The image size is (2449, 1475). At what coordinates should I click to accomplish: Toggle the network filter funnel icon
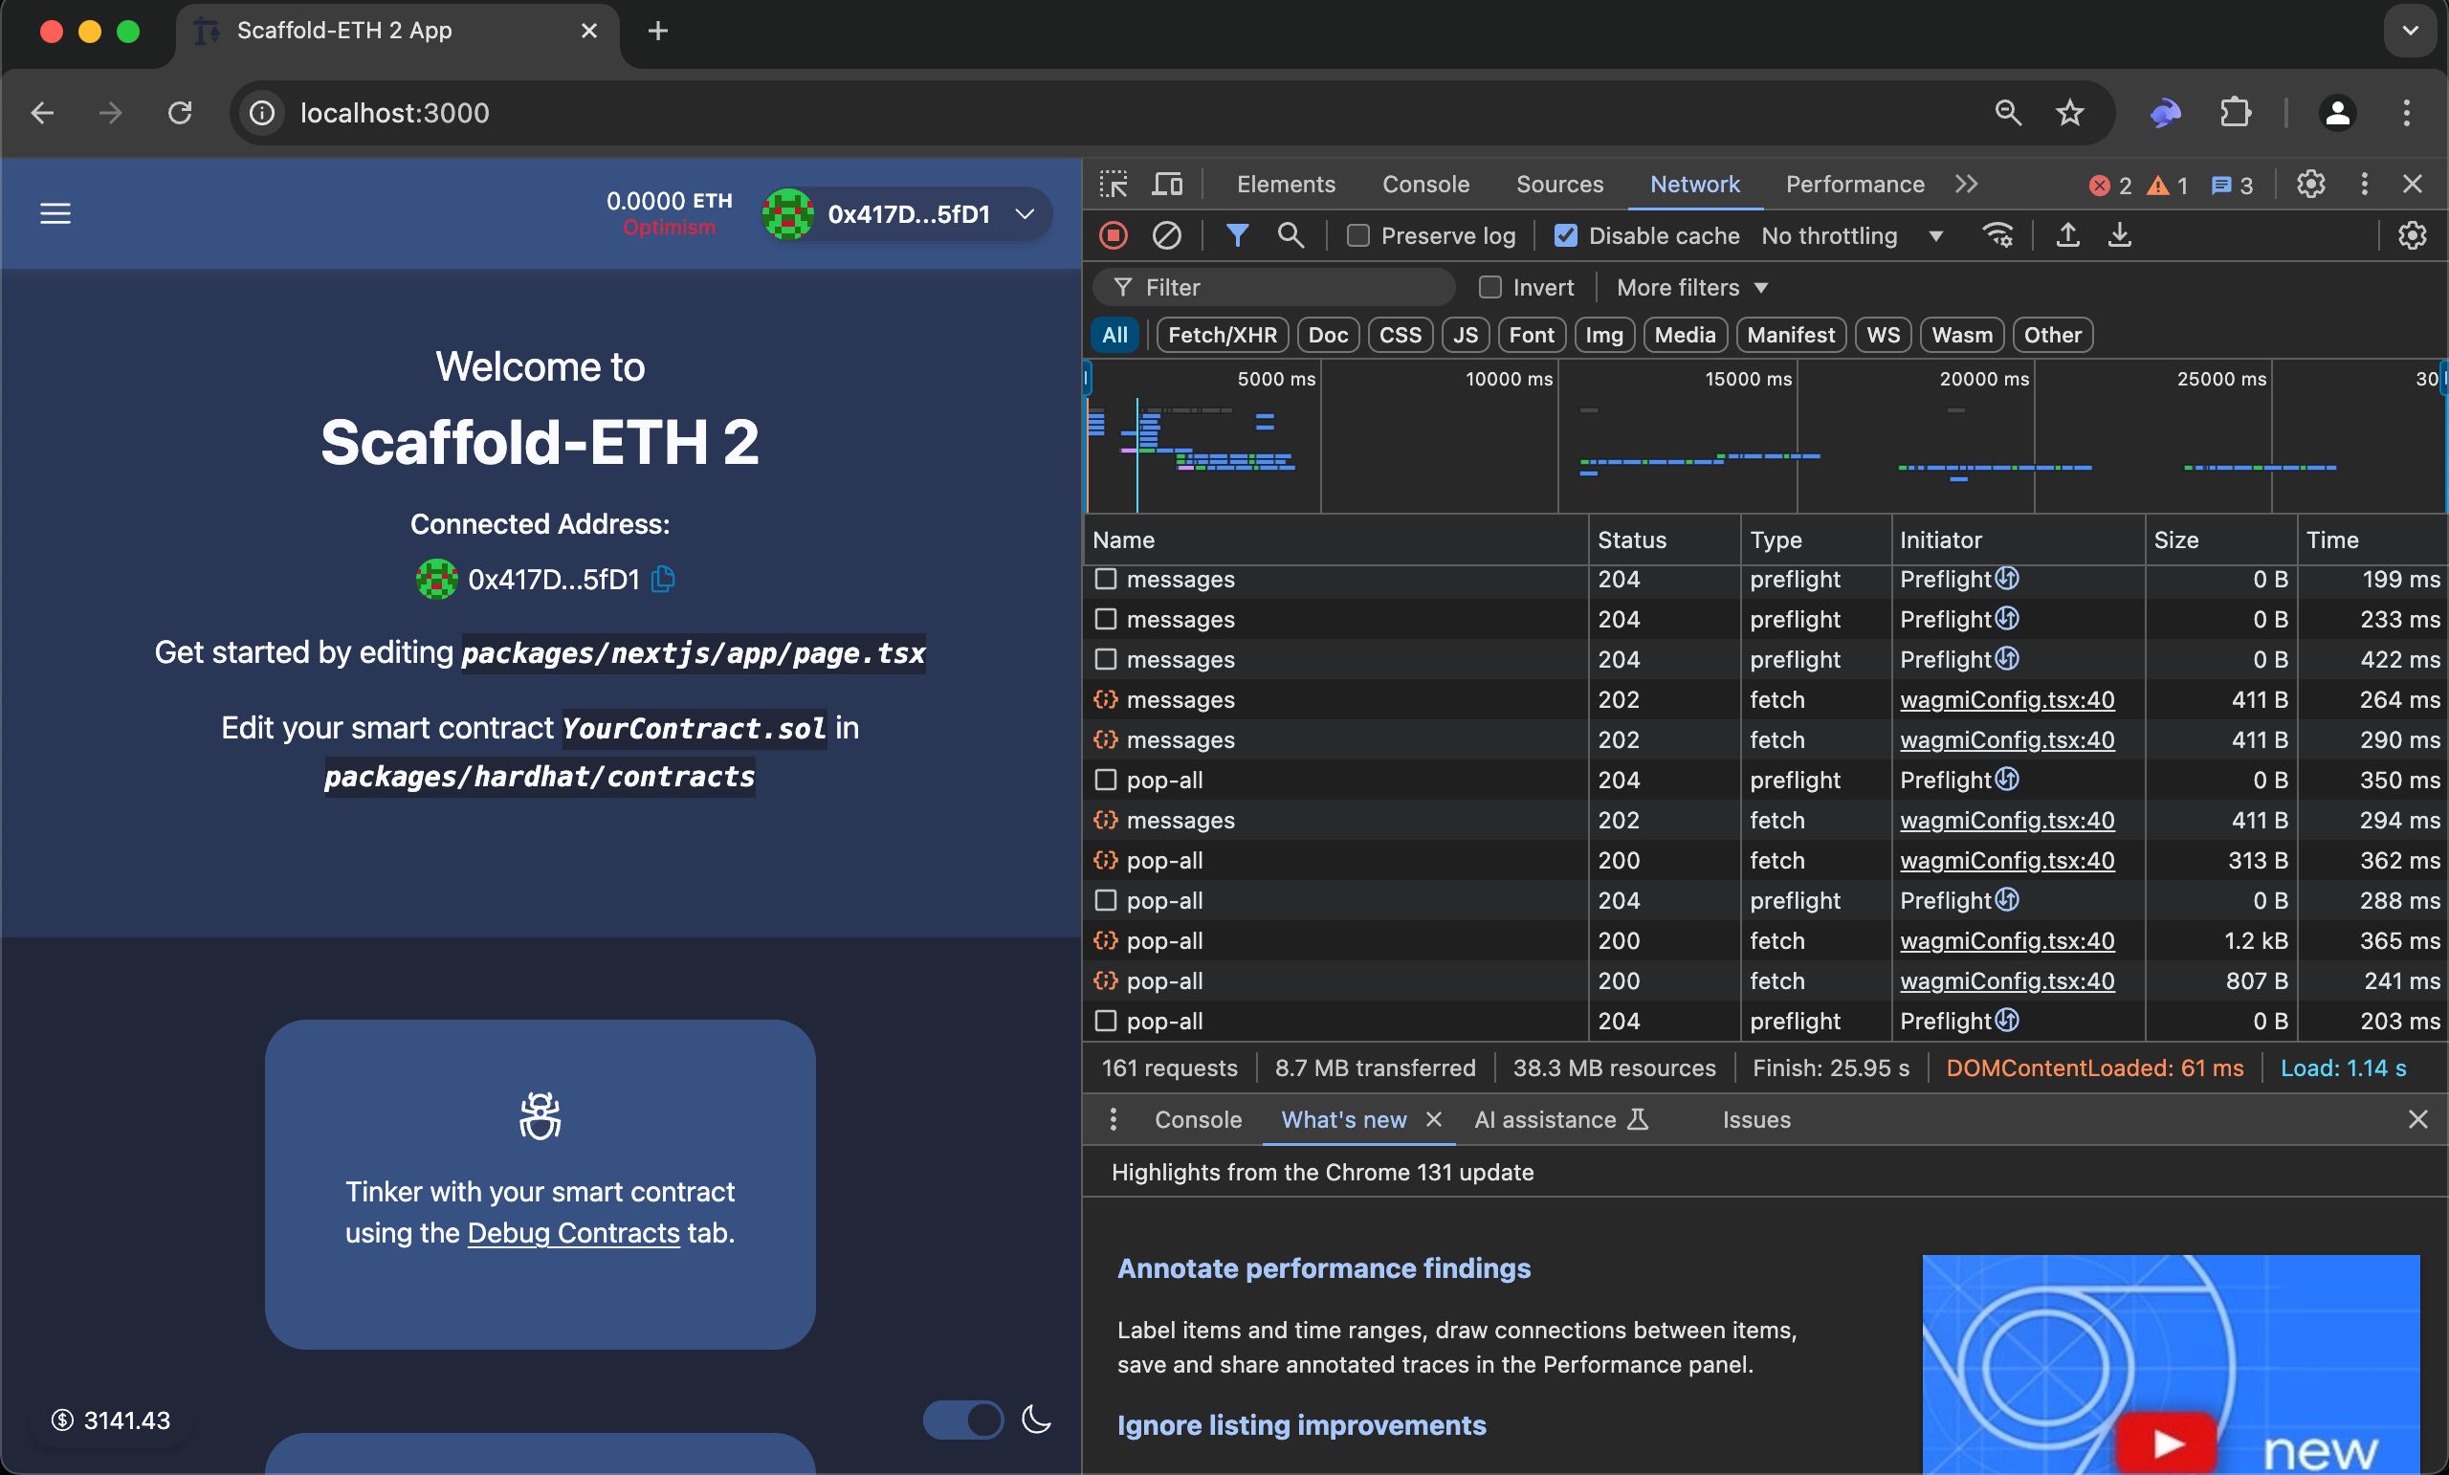pos(1236,235)
